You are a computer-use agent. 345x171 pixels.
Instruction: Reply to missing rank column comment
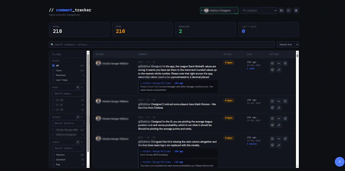279,139
